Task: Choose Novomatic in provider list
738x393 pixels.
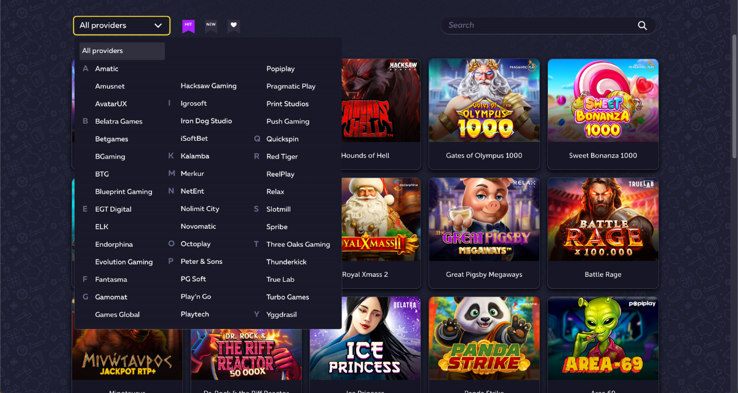Action: [199, 226]
